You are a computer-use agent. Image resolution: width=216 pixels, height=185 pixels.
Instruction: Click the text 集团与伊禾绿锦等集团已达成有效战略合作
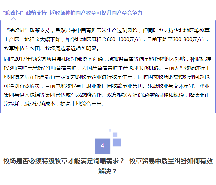[x=53, y=95]
